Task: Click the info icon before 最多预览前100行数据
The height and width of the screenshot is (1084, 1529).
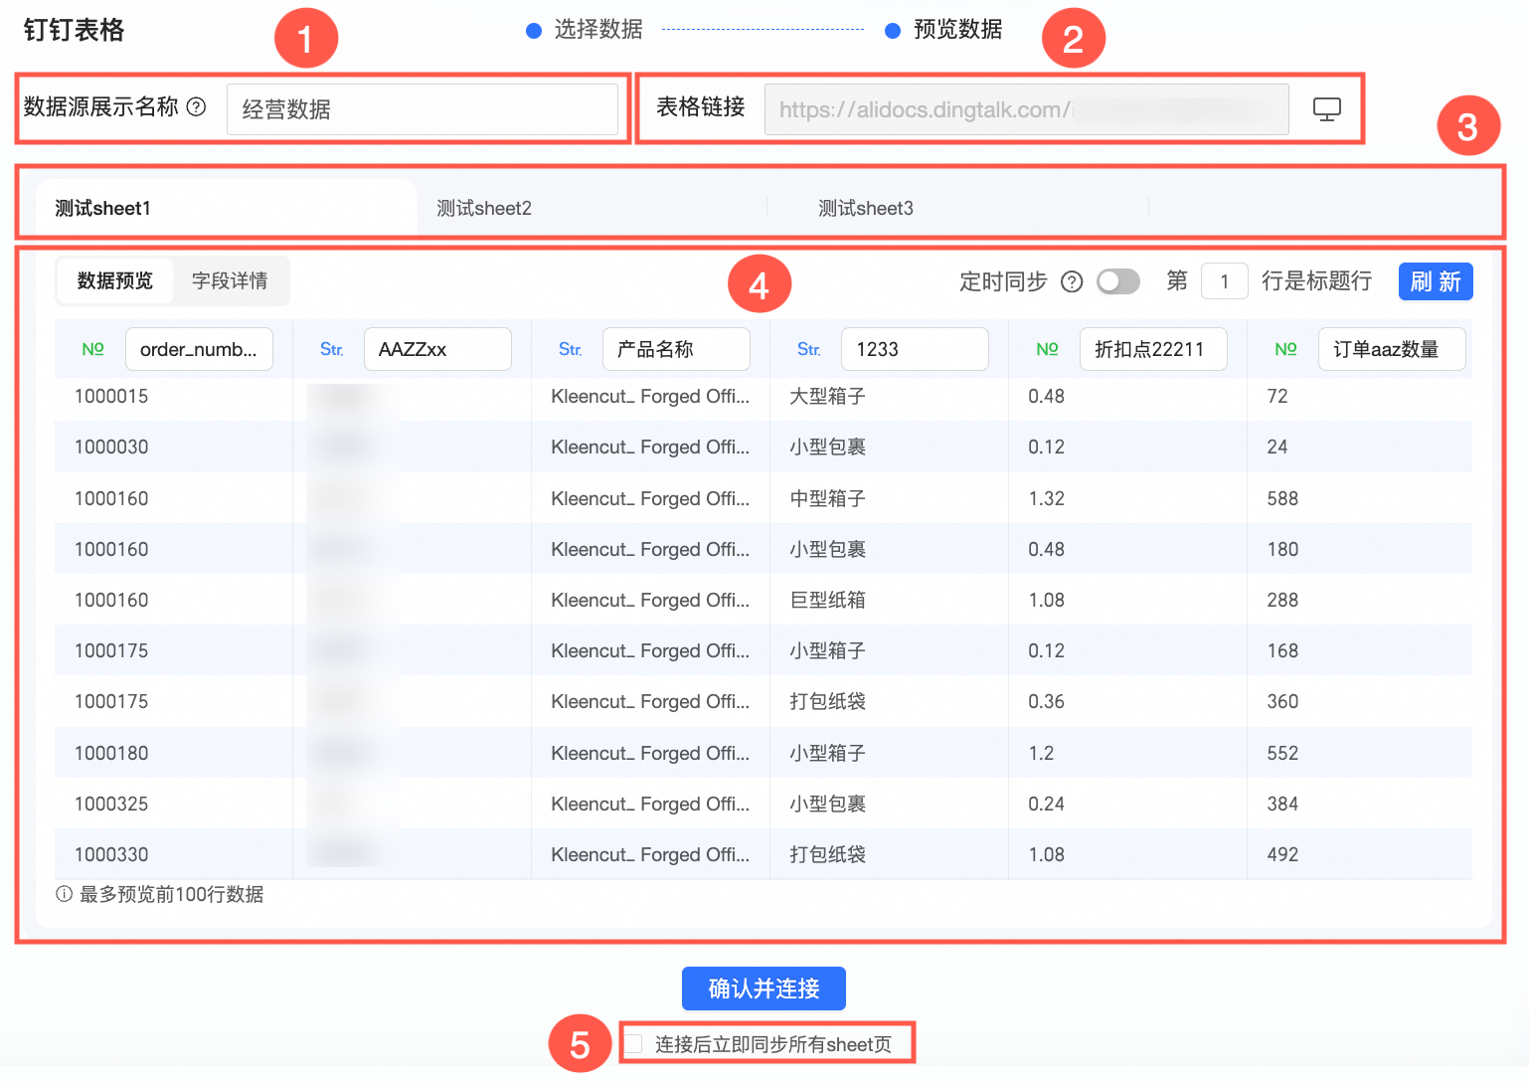Action: tap(64, 894)
